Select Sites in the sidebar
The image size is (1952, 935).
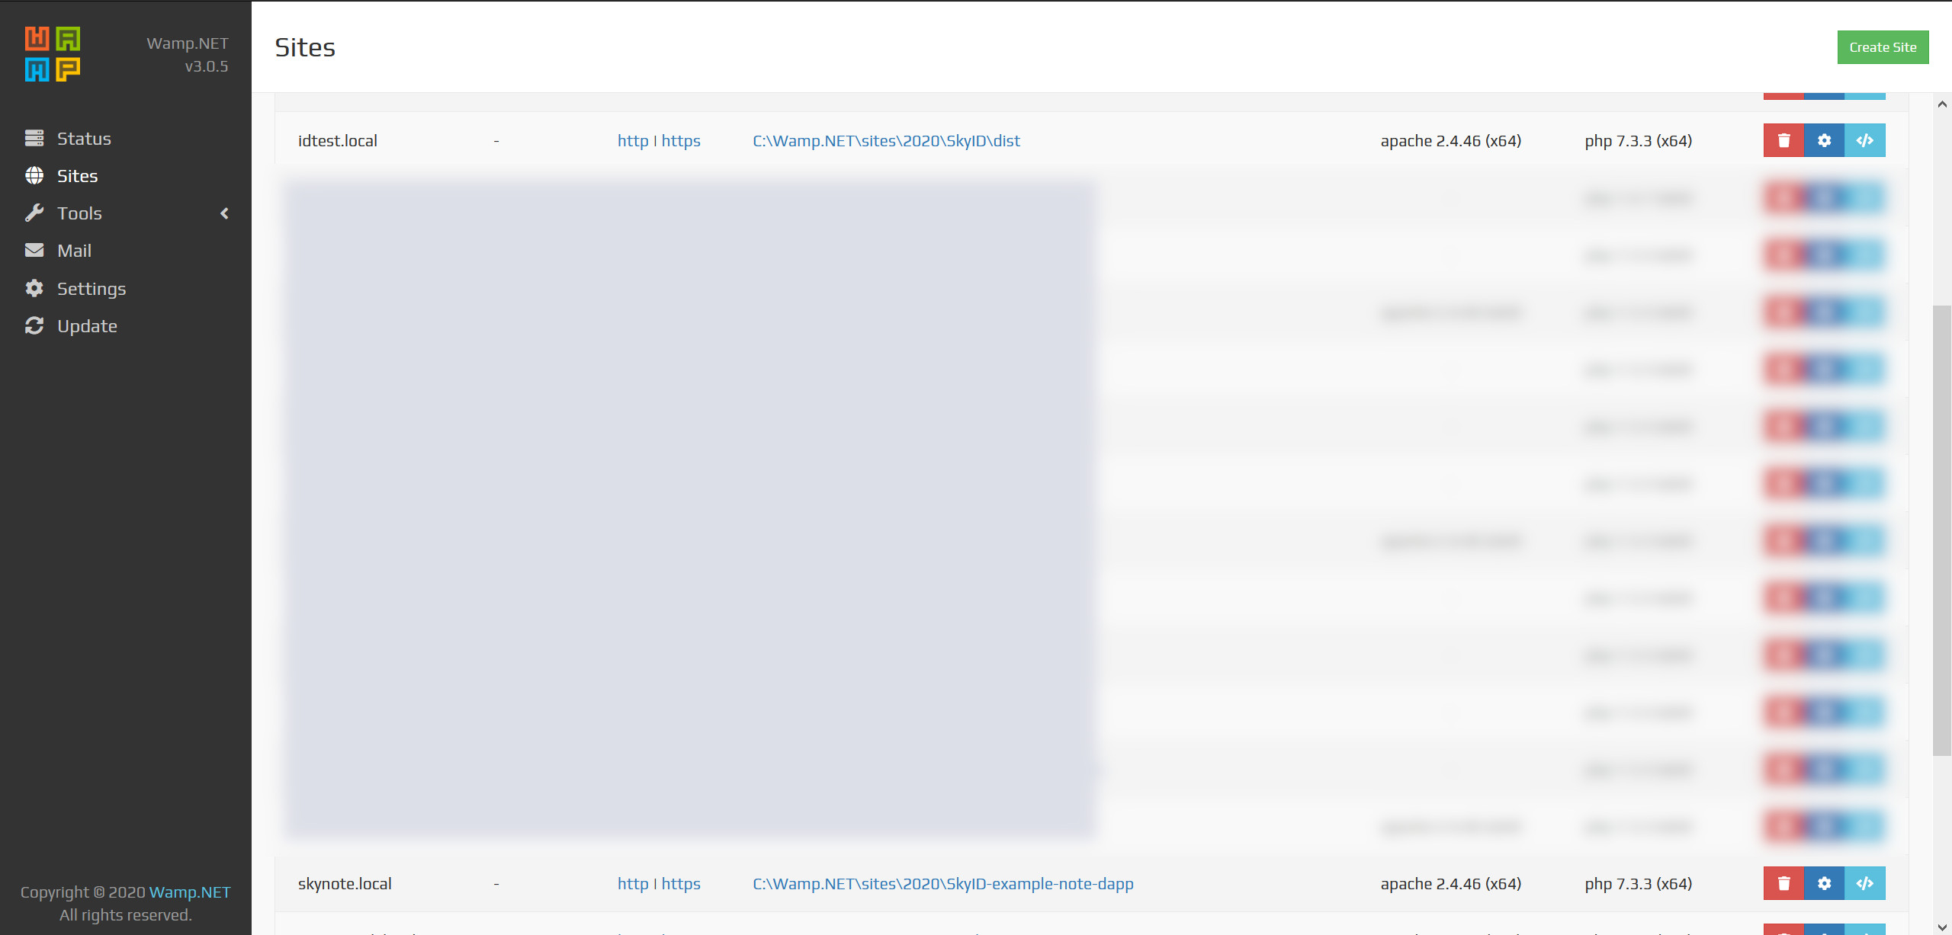77,176
